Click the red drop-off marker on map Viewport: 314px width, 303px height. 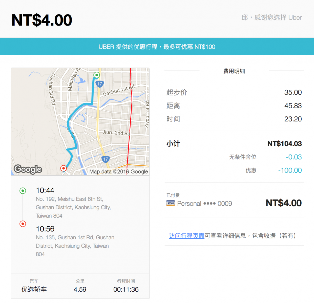(64, 168)
